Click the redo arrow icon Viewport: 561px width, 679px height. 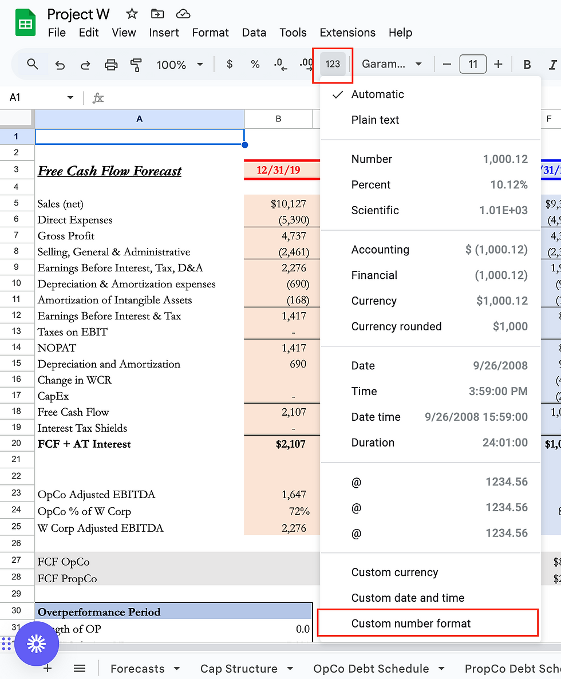(x=85, y=65)
